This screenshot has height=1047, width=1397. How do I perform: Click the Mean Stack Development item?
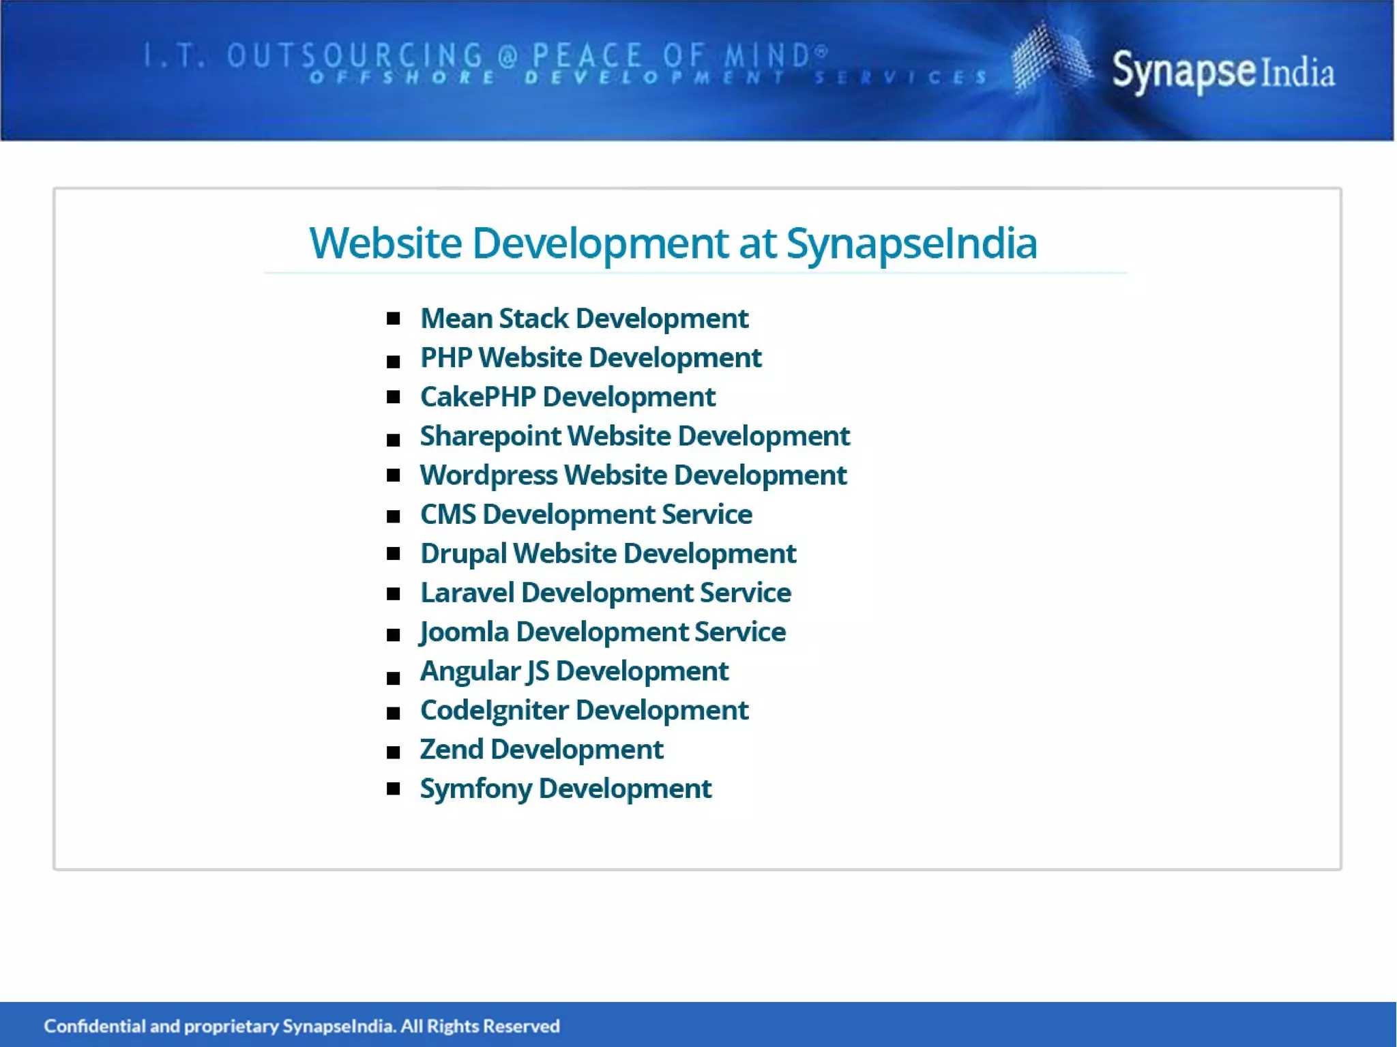coord(584,319)
